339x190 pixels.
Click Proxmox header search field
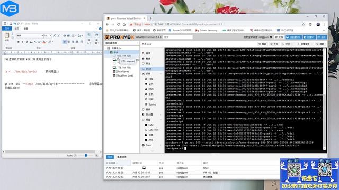coord(178,37)
